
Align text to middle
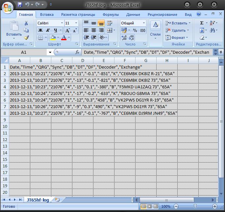tap(94, 23)
